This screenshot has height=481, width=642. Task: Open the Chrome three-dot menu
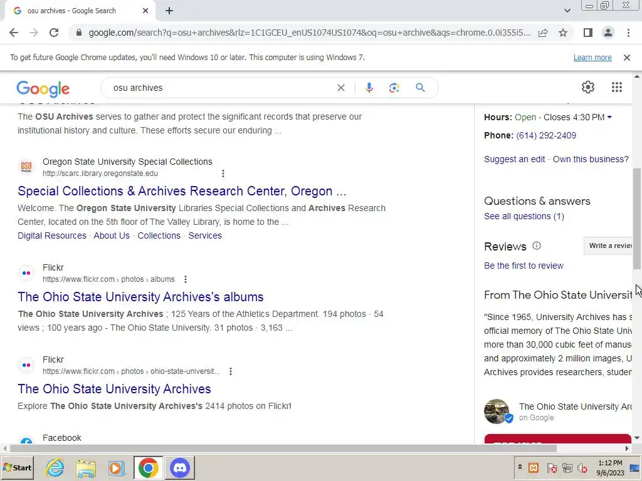click(x=628, y=33)
